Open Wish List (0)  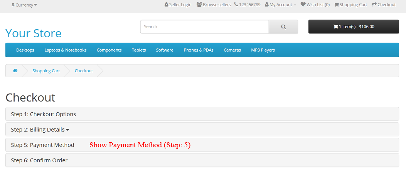coord(315,5)
